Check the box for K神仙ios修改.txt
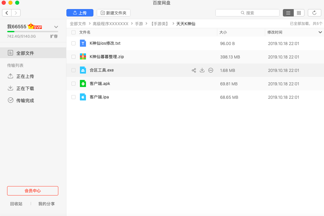This screenshot has height=216, width=324. pos(73,43)
